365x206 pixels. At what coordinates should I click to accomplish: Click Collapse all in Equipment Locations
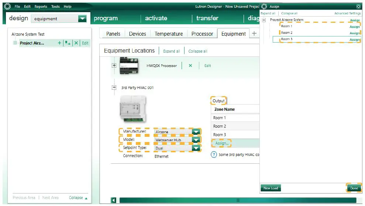197,51
